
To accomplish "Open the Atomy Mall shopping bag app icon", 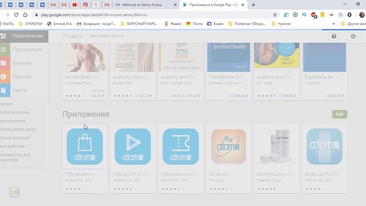I will 85,146.
